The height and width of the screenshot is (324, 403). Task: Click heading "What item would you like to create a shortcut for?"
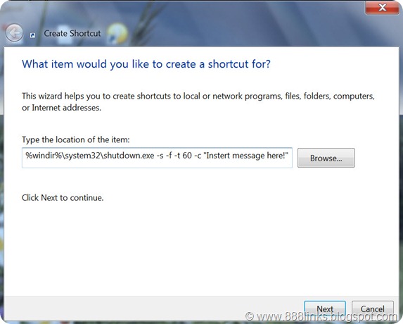coord(146,64)
